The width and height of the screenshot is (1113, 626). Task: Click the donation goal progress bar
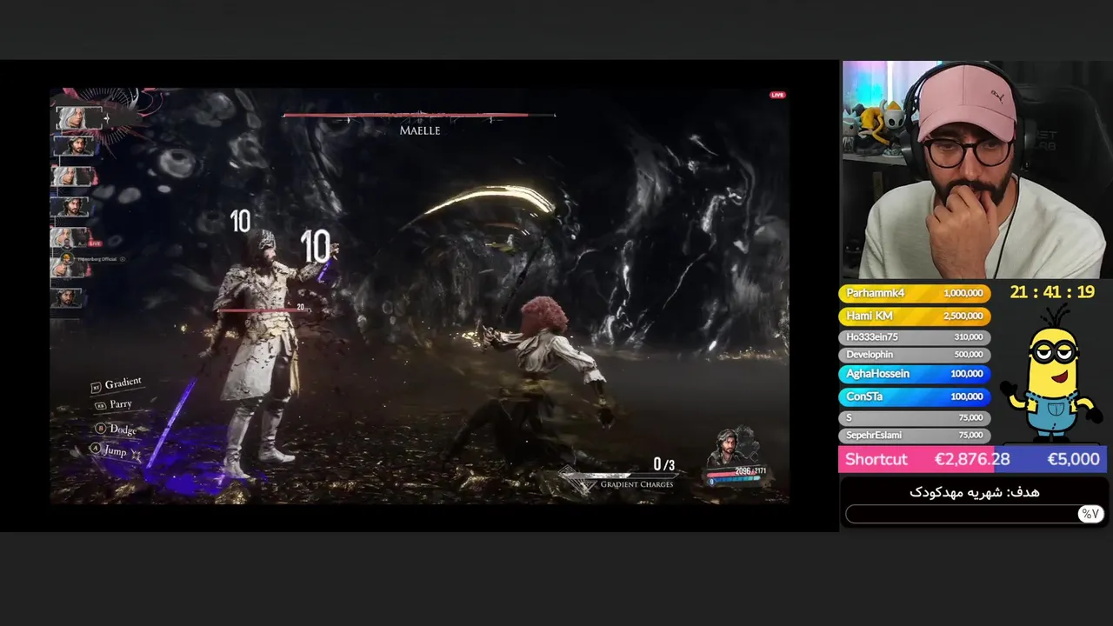974,514
